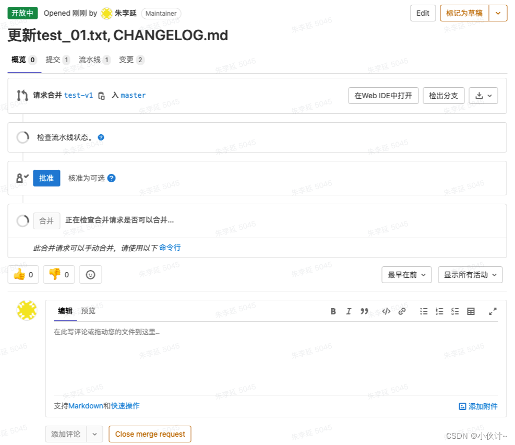The height and width of the screenshot is (445, 515).
Task: Apply italic formatting in the comment toolbar
Action: [x=349, y=311]
